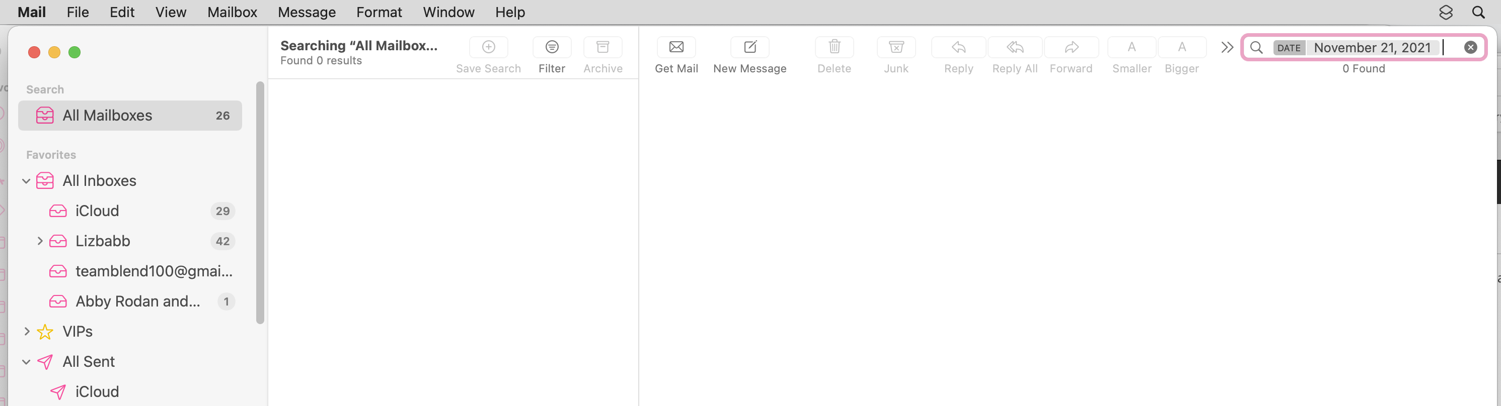Click the Forward arrow icon
This screenshot has width=1501, height=406.
(x=1071, y=47)
